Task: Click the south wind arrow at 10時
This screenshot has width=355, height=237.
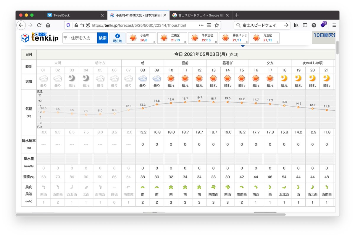Action: (x=171, y=187)
